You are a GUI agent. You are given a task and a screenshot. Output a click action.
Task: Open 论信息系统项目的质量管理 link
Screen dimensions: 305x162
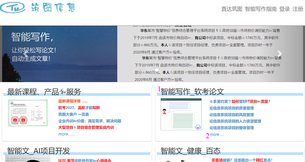(x=232, y=108)
